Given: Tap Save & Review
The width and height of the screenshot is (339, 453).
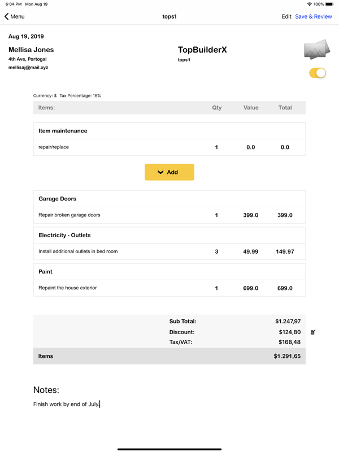Looking at the screenshot, I should pyautogui.click(x=314, y=16).
